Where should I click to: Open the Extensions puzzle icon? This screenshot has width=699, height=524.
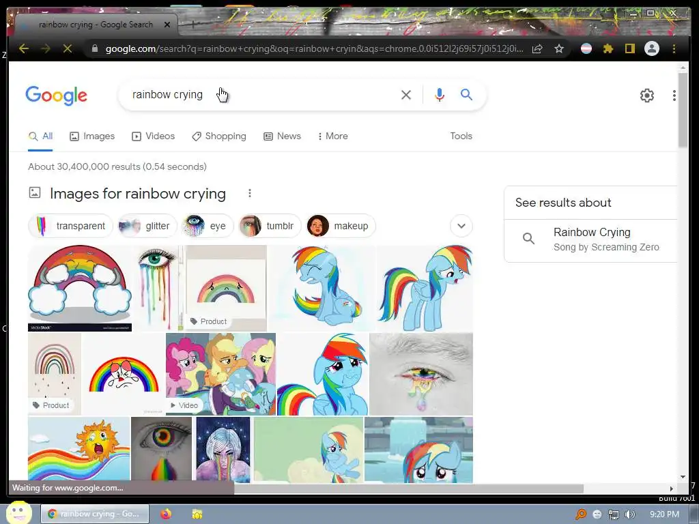click(x=608, y=48)
